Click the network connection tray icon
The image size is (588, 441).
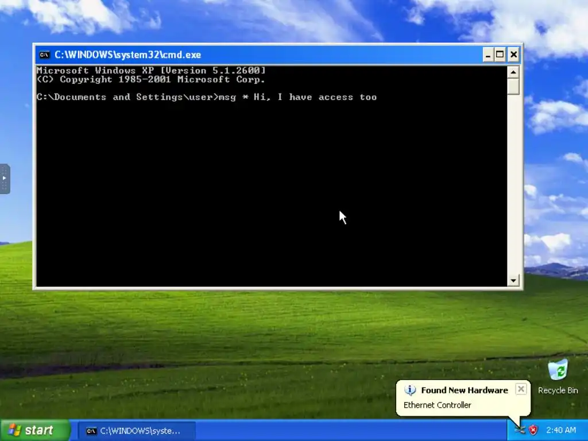pyautogui.click(x=520, y=430)
